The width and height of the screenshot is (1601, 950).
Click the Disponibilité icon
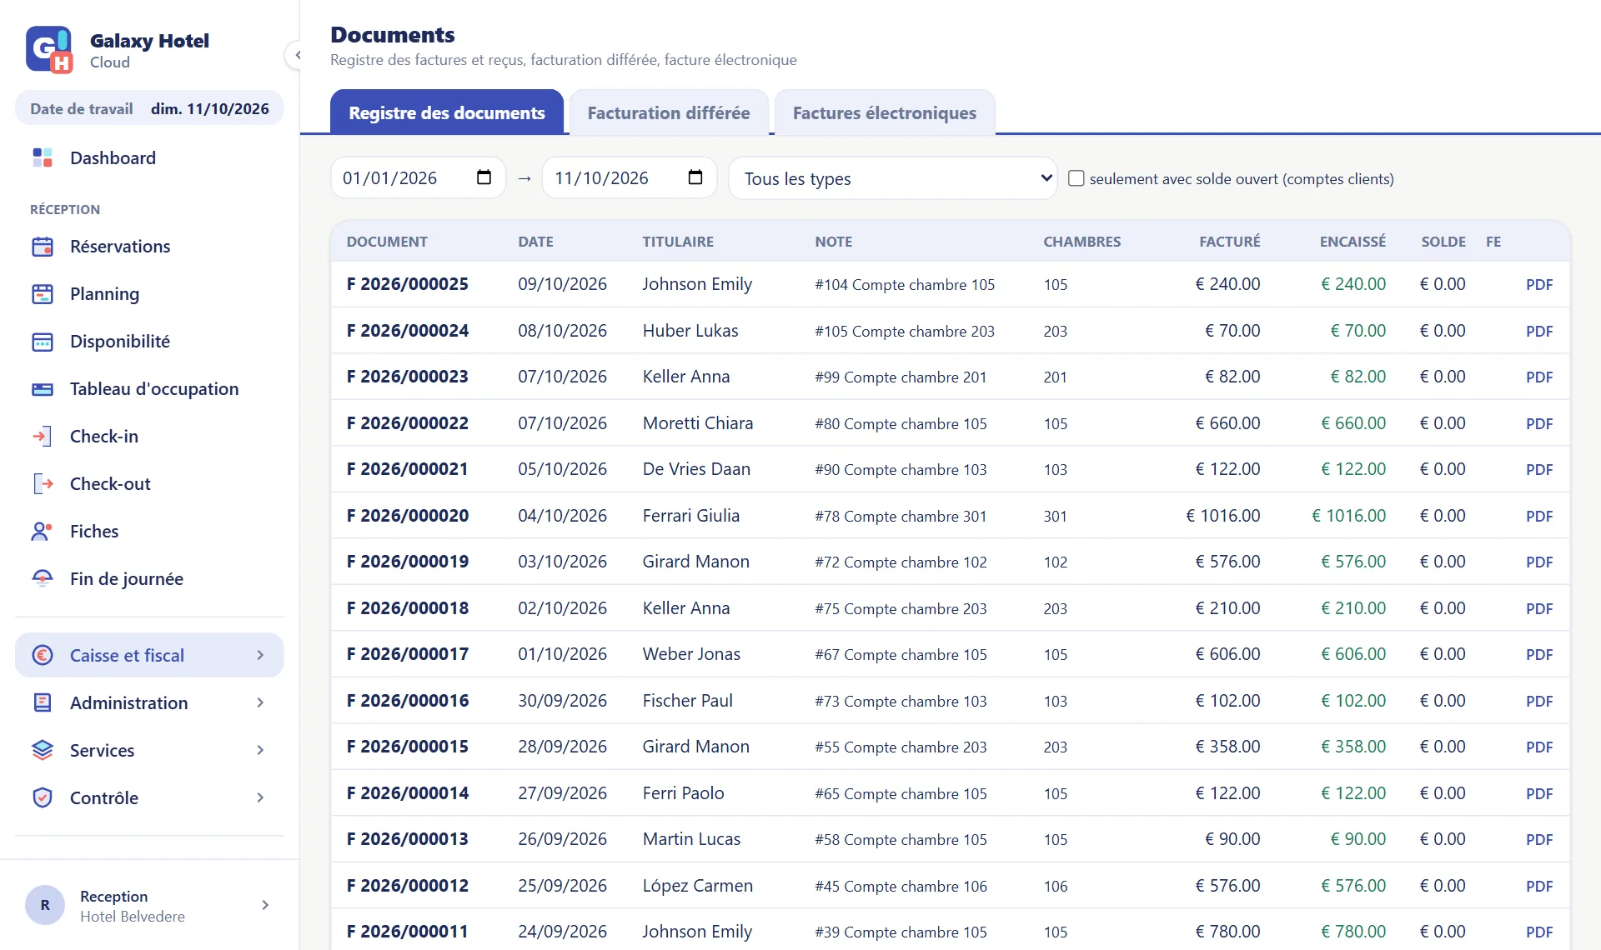coord(43,341)
